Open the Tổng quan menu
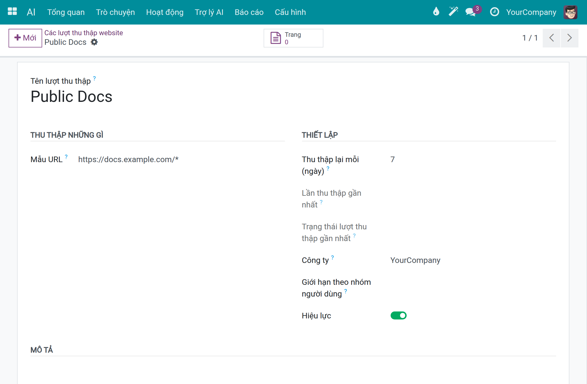Screen dimensions: 587x384 click(x=66, y=12)
